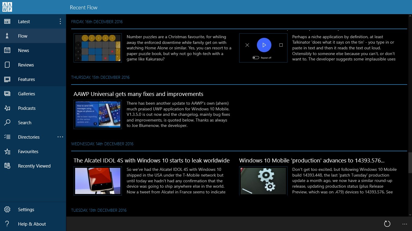Open the gears thumbnail image
The width and height of the screenshot is (412, 231).
click(263, 181)
